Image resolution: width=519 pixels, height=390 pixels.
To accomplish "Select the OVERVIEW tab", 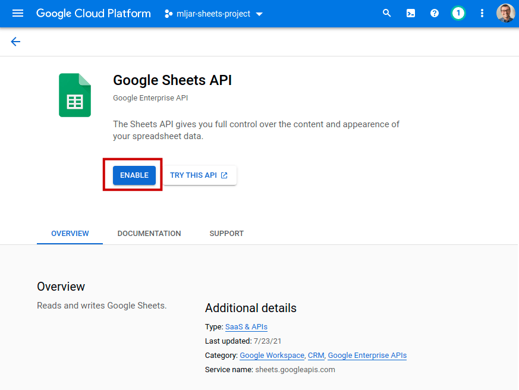I will (70, 233).
